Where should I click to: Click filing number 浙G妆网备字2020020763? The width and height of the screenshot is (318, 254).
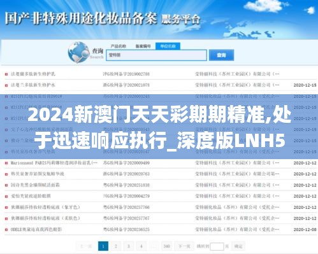pyautogui.click(x=126, y=174)
